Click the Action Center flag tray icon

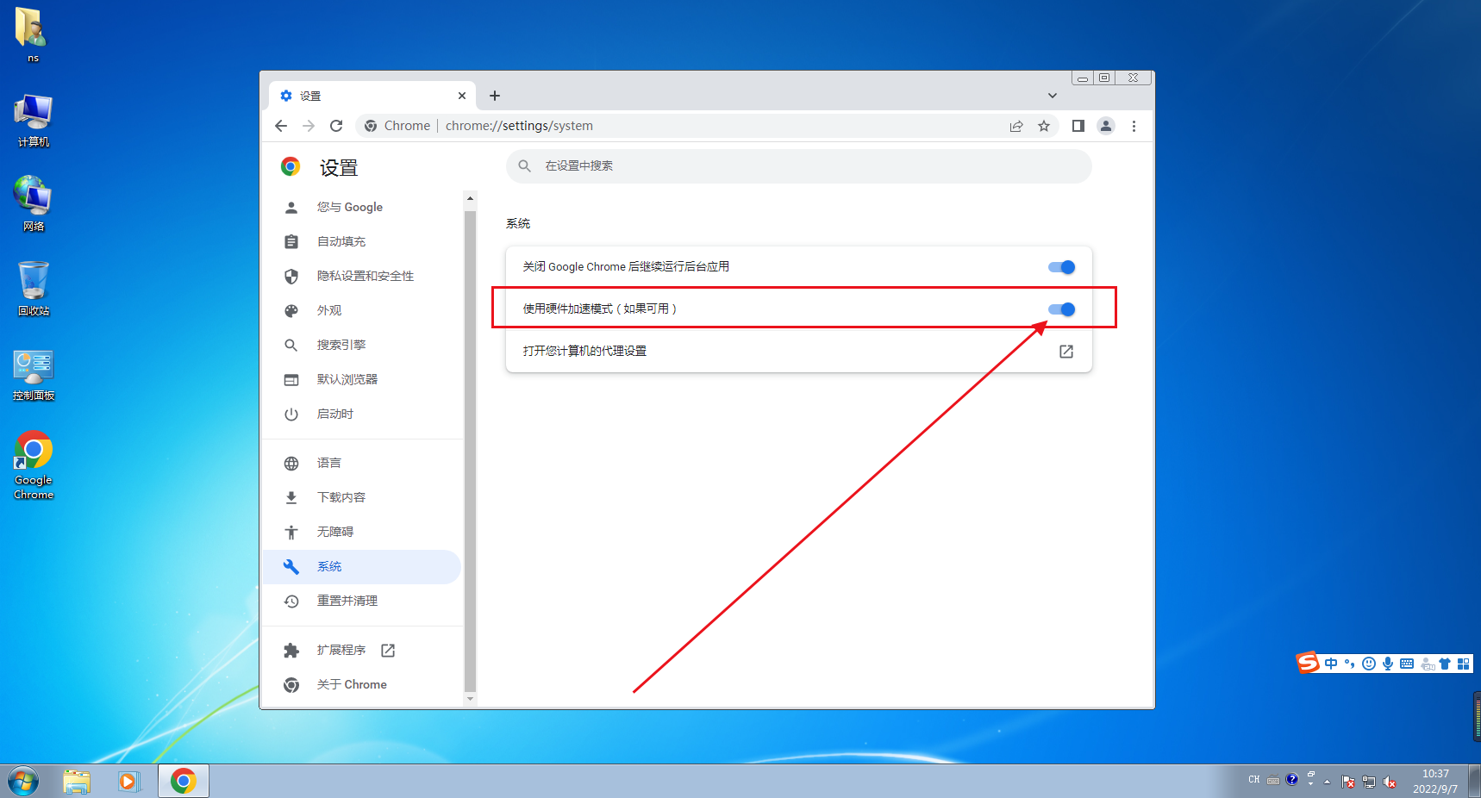pos(1348,782)
